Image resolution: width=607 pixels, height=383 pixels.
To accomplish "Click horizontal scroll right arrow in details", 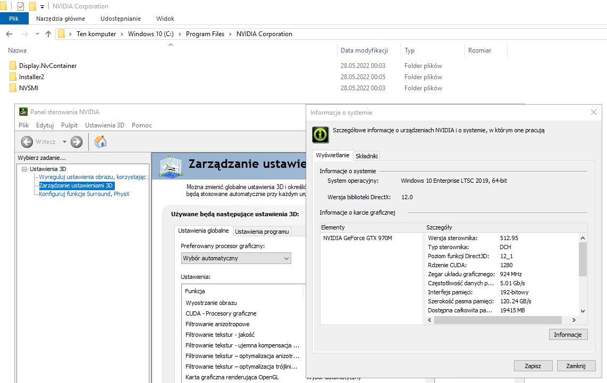I will coord(574,320).
